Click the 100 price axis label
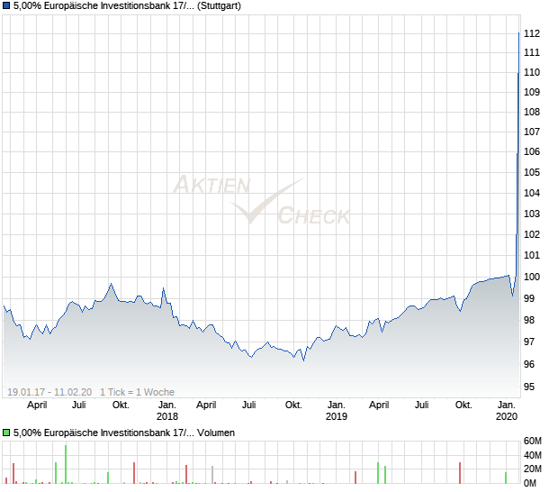The height and width of the screenshot is (492, 558). point(532,277)
